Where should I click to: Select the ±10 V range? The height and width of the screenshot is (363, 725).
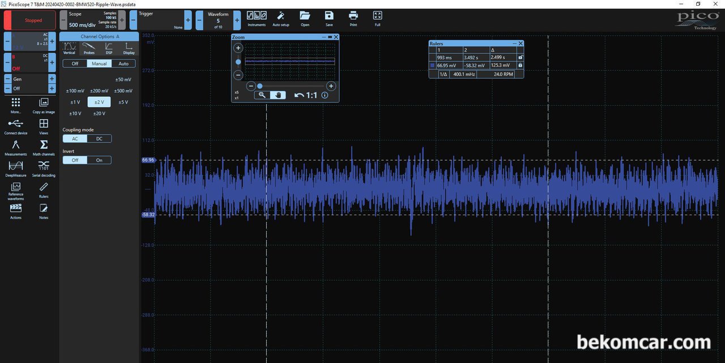coord(75,114)
